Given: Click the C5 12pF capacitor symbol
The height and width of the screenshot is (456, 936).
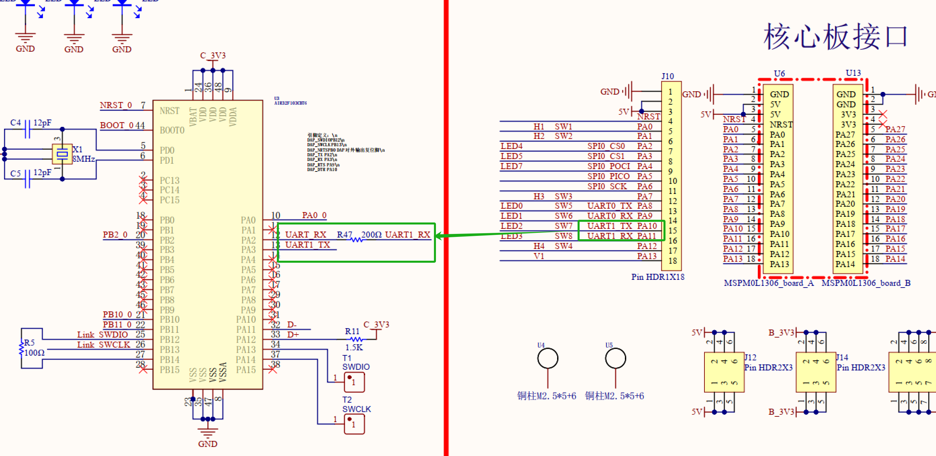Looking at the screenshot, I should (x=27, y=179).
